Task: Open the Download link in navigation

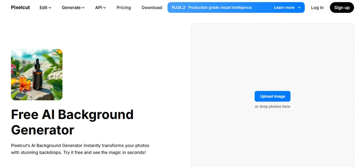Action: click(152, 8)
